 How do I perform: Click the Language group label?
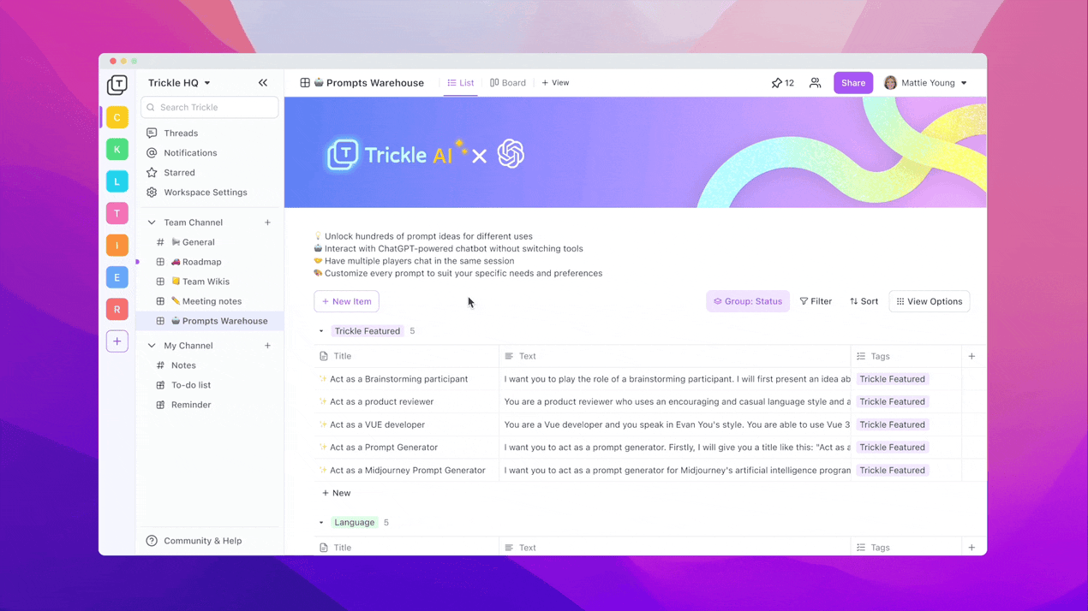[354, 523]
